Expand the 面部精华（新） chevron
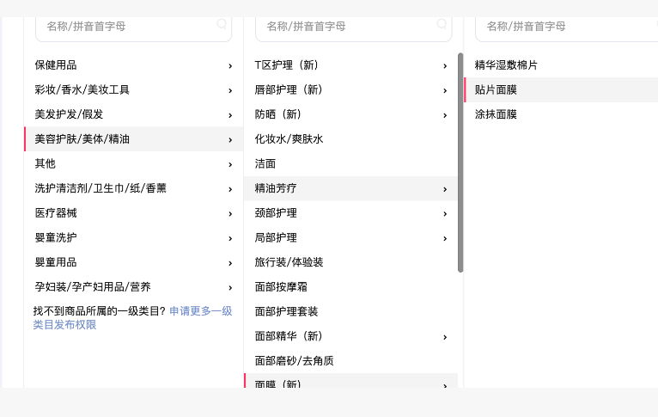 [445, 337]
